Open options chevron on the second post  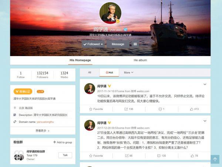[205, 121]
